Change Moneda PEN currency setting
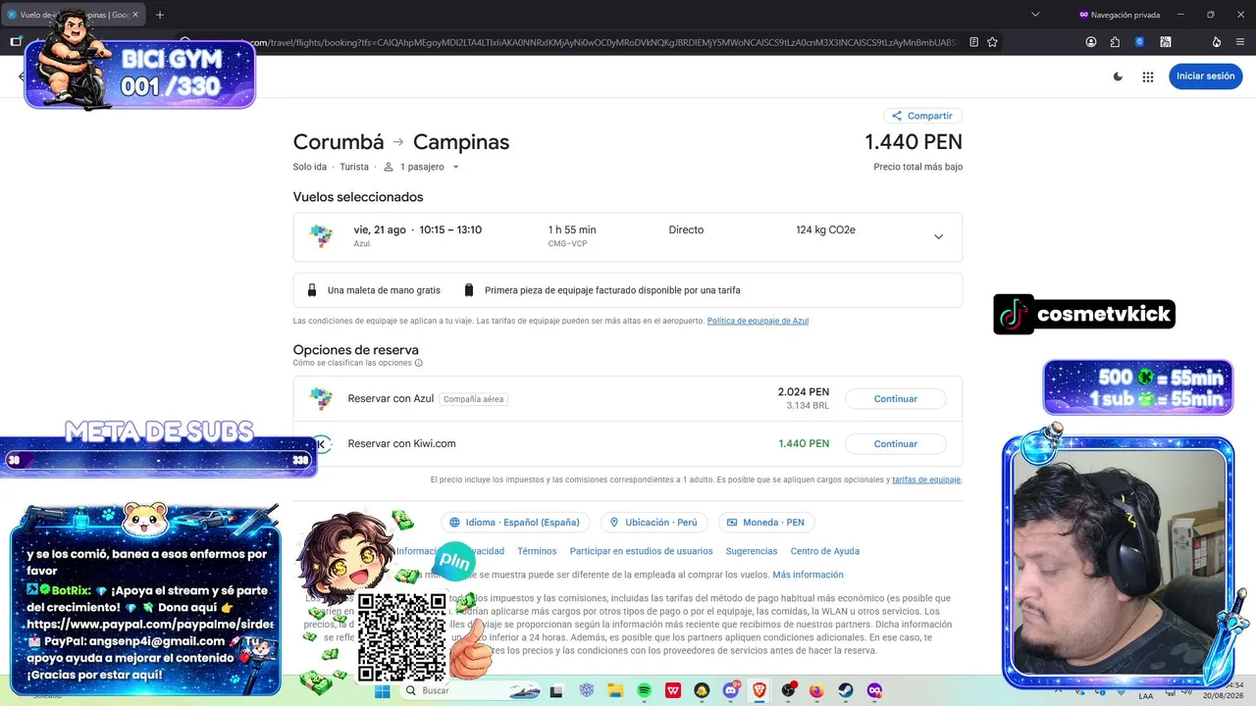Image resolution: width=1256 pixels, height=706 pixels. pos(766,523)
